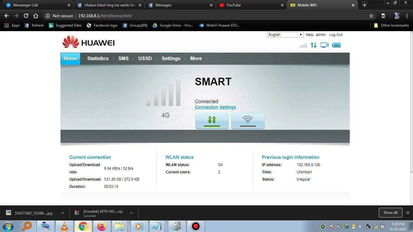The image size is (413, 232).
Task: Open VLC from the taskbar
Action: (64, 226)
